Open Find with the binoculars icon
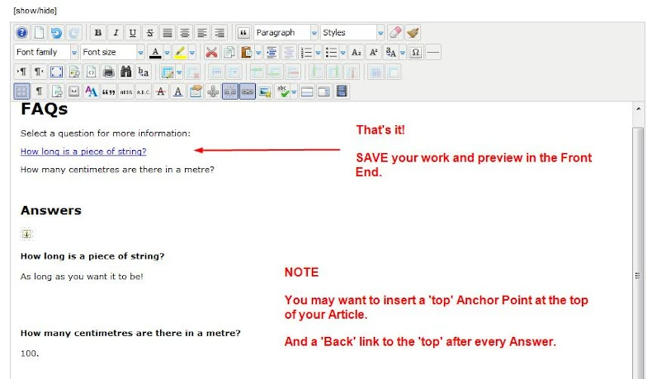The height and width of the screenshot is (379, 652). (126, 72)
